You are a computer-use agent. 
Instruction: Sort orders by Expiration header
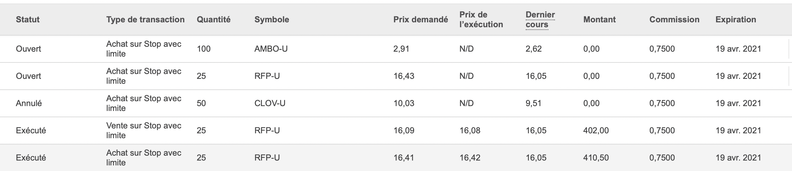click(x=736, y=20)
